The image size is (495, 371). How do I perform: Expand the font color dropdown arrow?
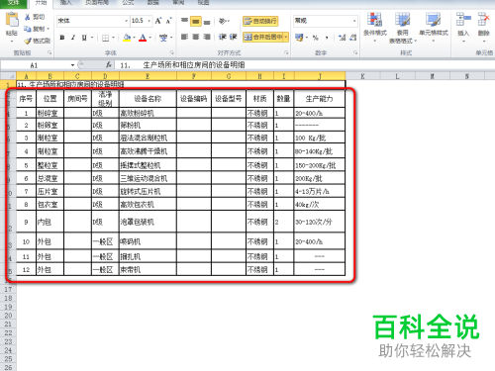click(x=150, y=38)
